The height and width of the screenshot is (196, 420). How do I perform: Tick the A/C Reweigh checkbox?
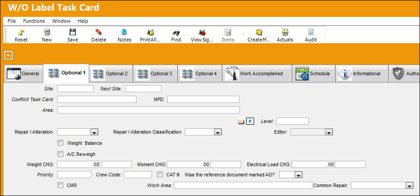61,154
